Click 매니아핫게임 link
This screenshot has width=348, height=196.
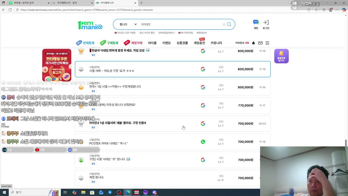coord(186,33)
